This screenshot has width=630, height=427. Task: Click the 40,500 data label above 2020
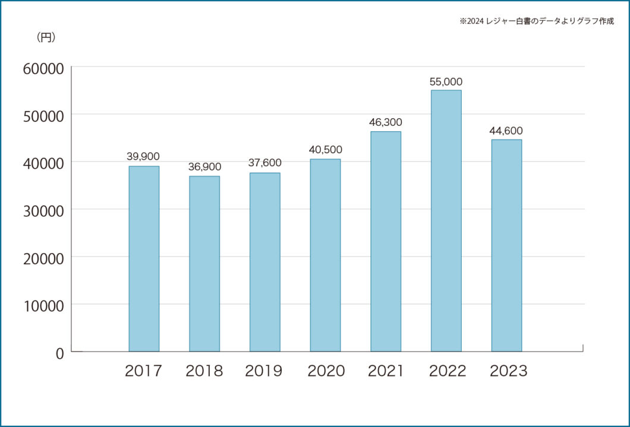pyautogui.click(x=325, y=150)
